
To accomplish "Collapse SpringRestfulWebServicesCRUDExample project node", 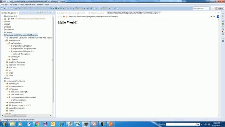I will pos(3,35).
